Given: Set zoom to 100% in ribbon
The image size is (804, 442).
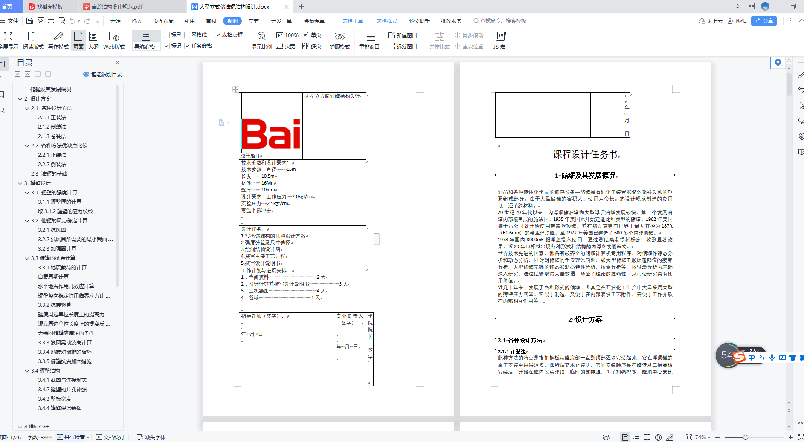Looking at the screenshot, I should point(287,35).
